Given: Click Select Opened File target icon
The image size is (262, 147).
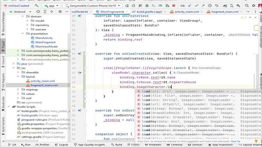Looking at the screenshot, I should 38,12.
